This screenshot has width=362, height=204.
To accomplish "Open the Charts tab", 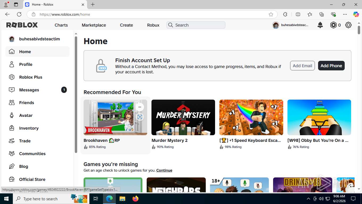I will 61,25.
